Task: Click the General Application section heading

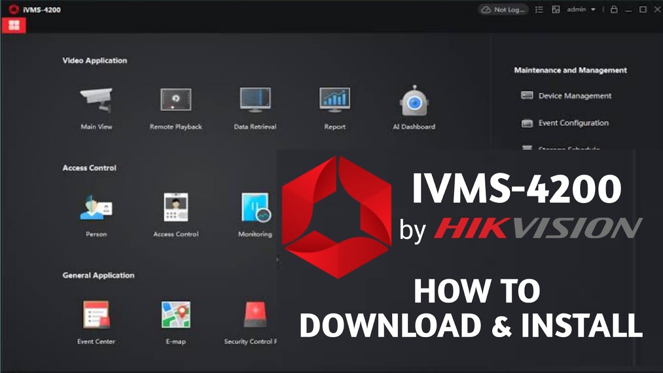Action: tap(98, 275)
